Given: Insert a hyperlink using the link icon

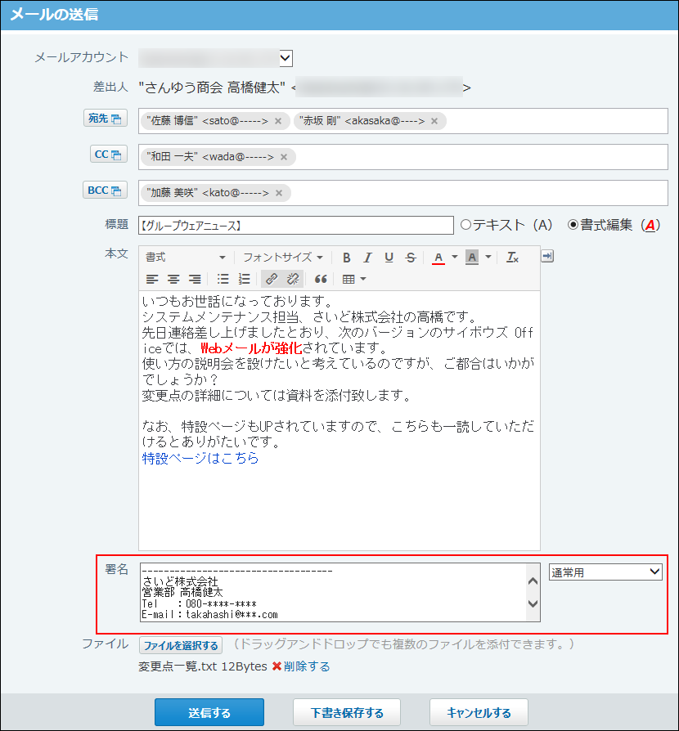Looking at the screenshot, I should coord(272,279).
